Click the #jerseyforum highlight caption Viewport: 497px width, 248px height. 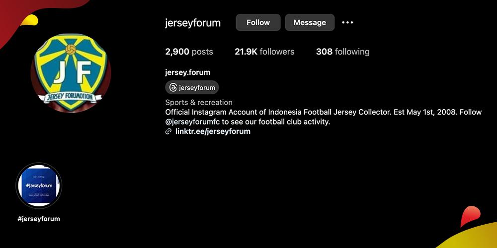(x=39, y=219)
